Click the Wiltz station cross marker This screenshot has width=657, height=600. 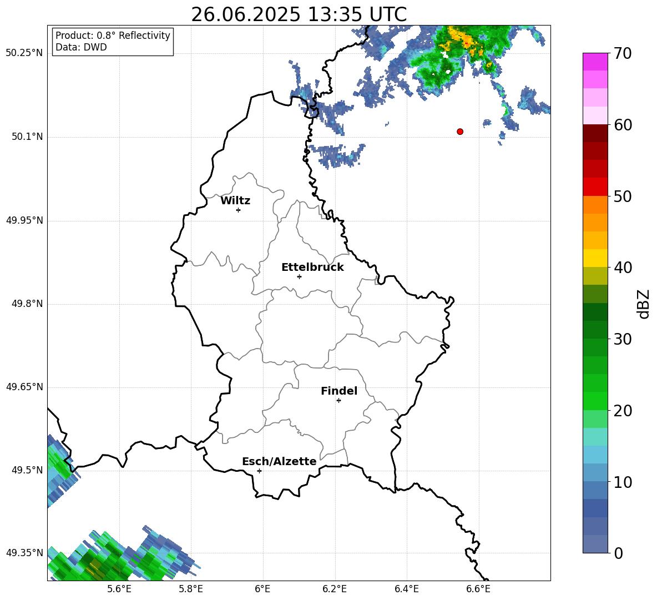(x=239, y=210)
